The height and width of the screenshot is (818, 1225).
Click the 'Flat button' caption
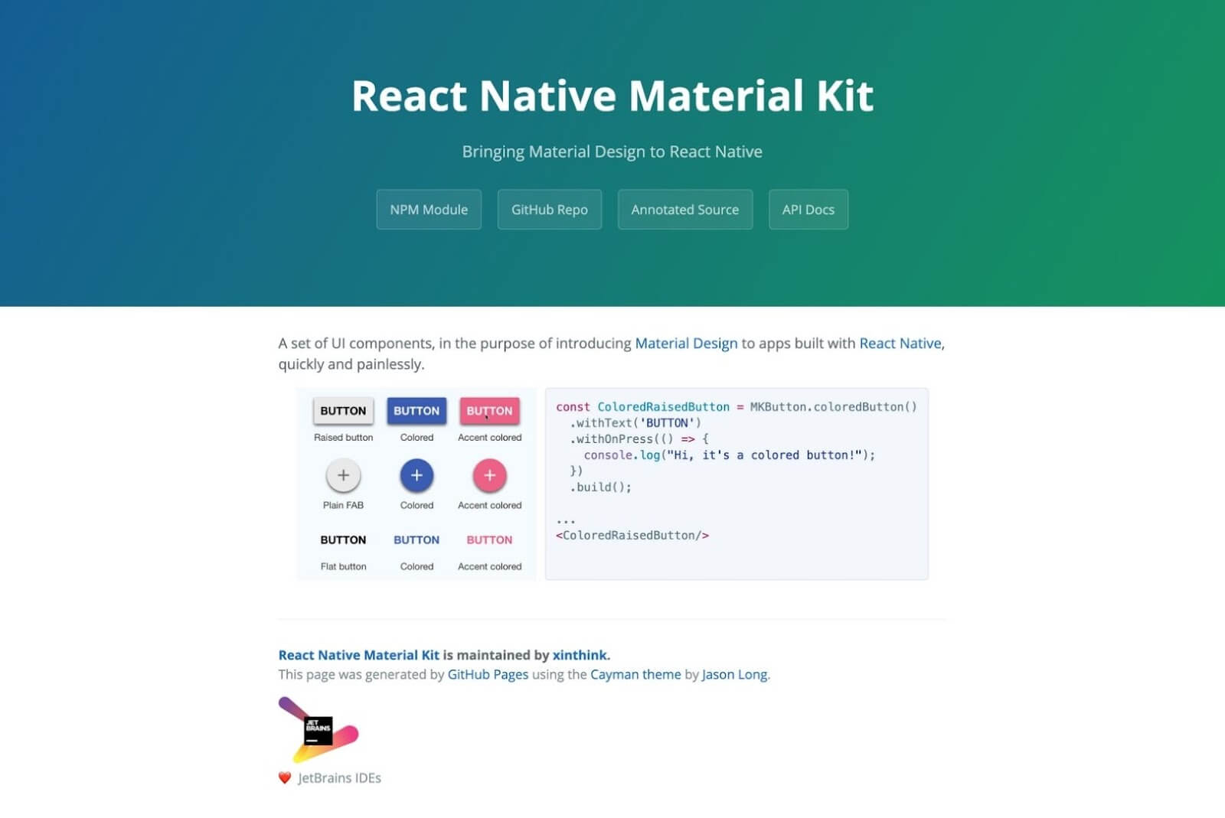(343, 566)
